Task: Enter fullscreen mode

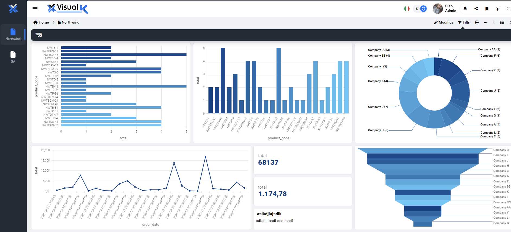Action: pyautogui.click(x=508, y=9)
